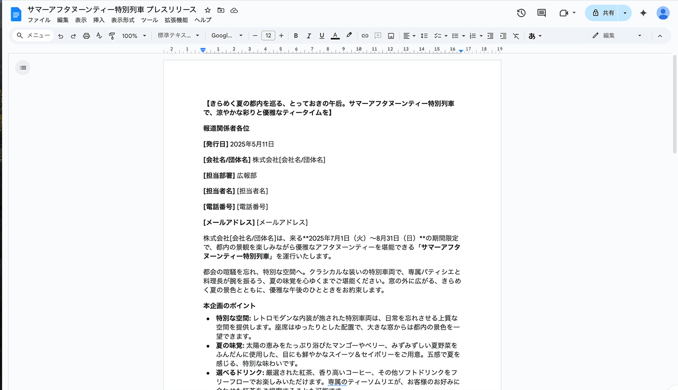Insert a checklist

pyautogui.click(x=437, y=36)
